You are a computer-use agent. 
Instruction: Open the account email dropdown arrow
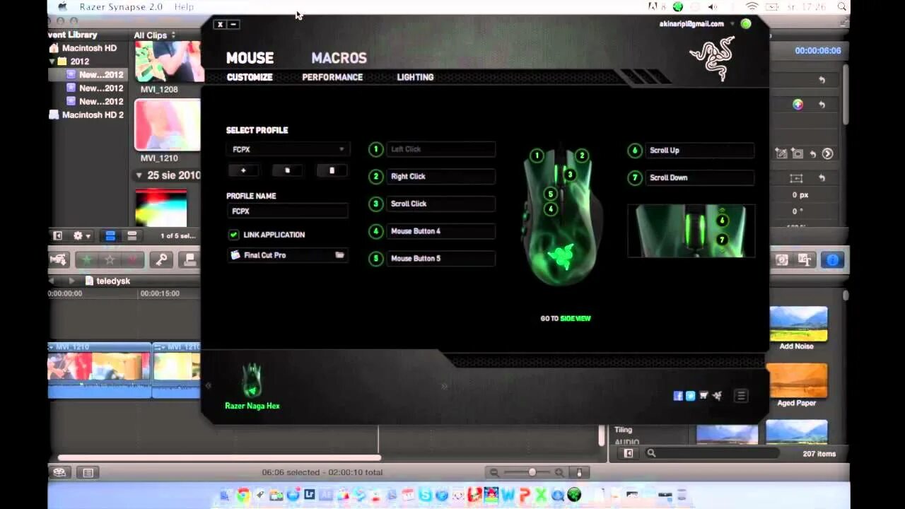tap(732, 24)
